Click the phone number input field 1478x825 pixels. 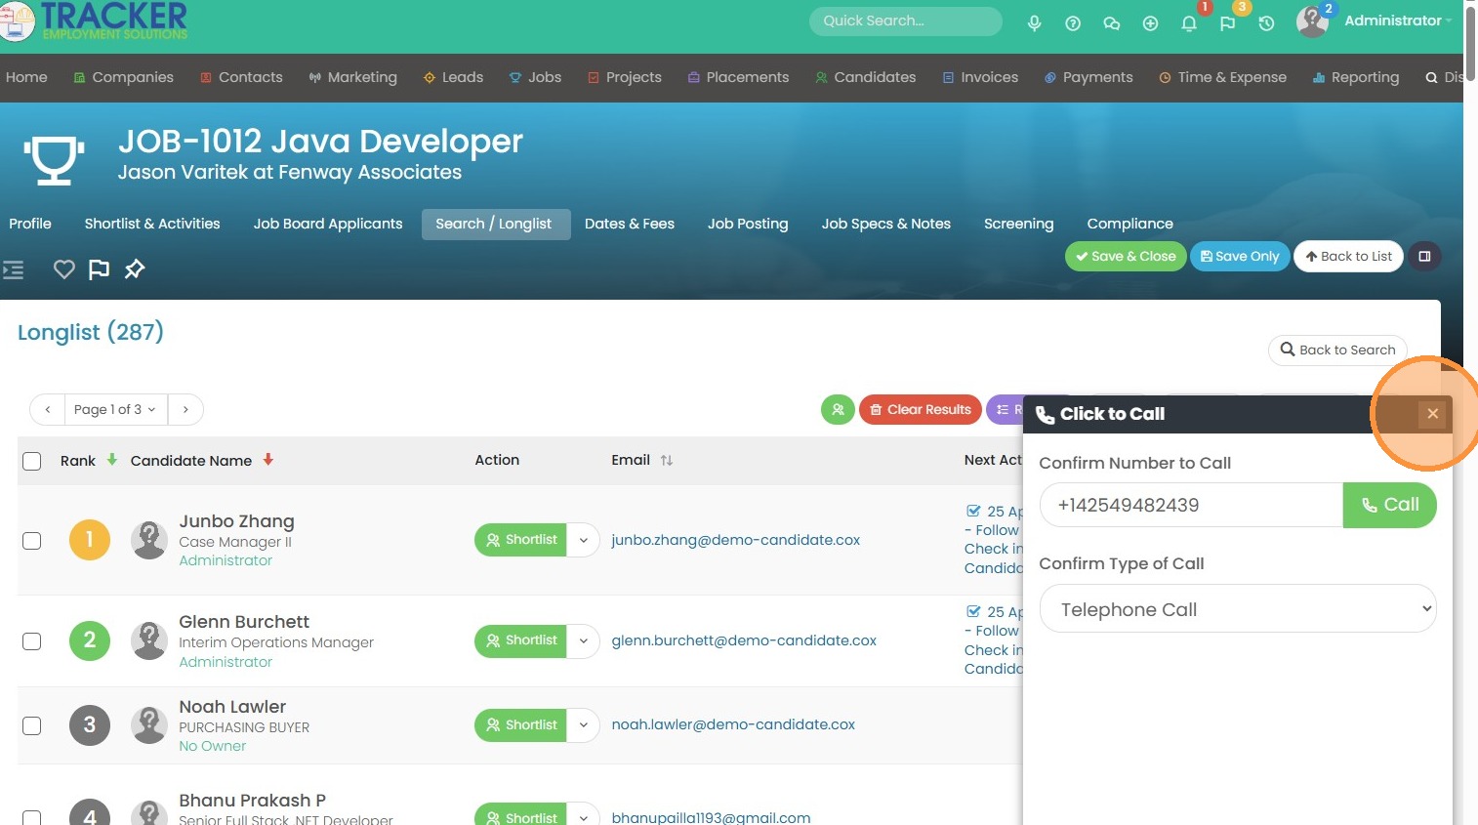1191,506
